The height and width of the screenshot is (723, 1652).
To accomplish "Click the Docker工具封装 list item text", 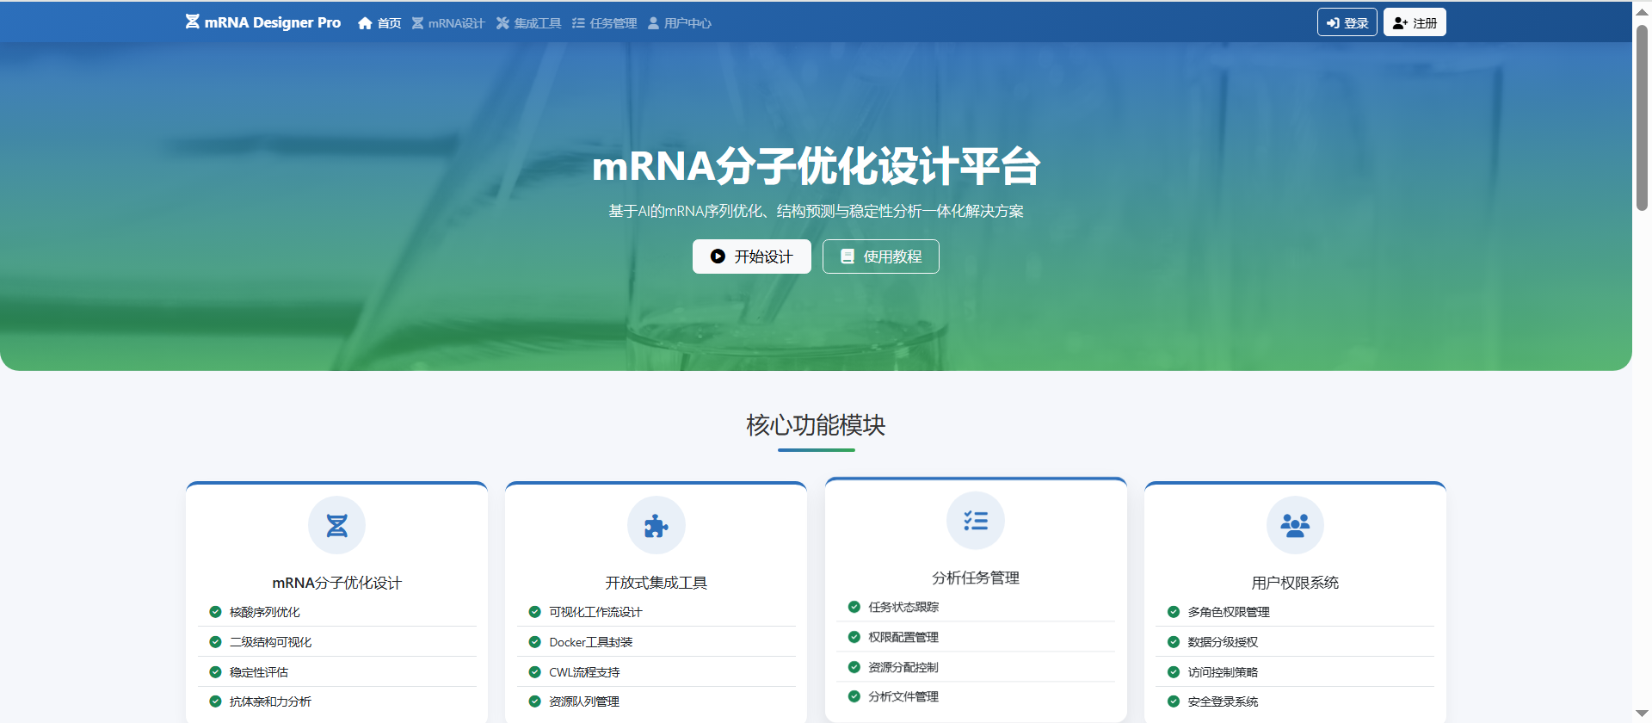I will (x=591, y=642).
